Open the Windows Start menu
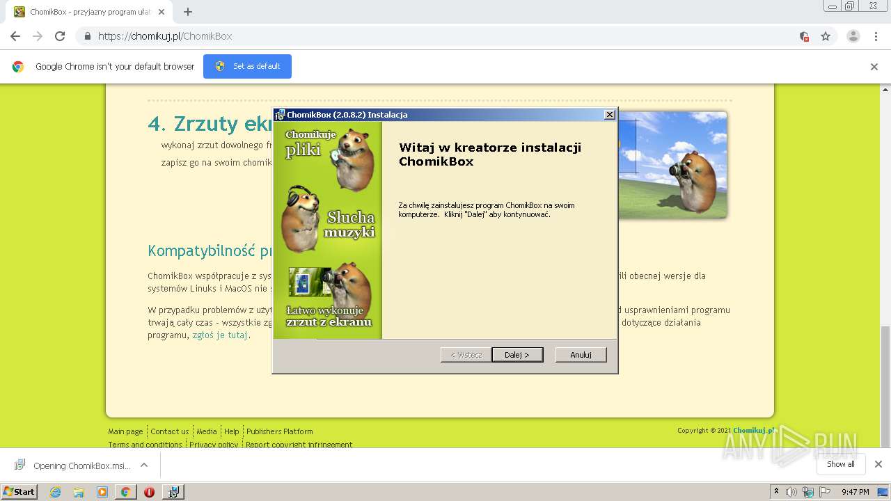 pos(19,492)
